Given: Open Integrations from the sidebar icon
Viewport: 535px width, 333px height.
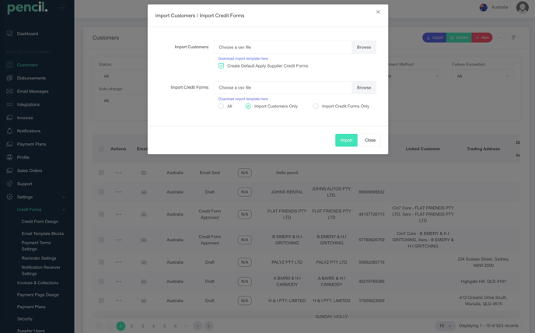Looking at the screenshot, I should 9,104.
